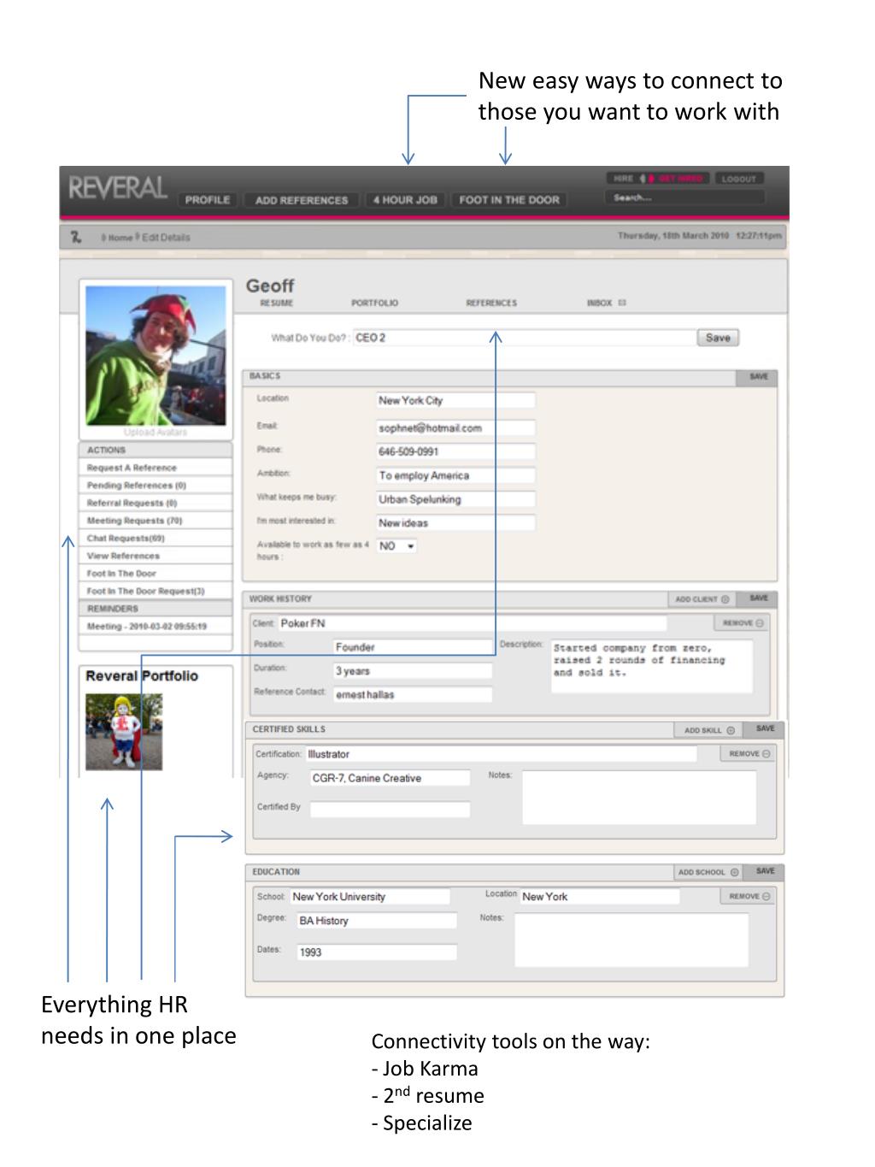Edit the Reference Contact field

coord(413,695)
